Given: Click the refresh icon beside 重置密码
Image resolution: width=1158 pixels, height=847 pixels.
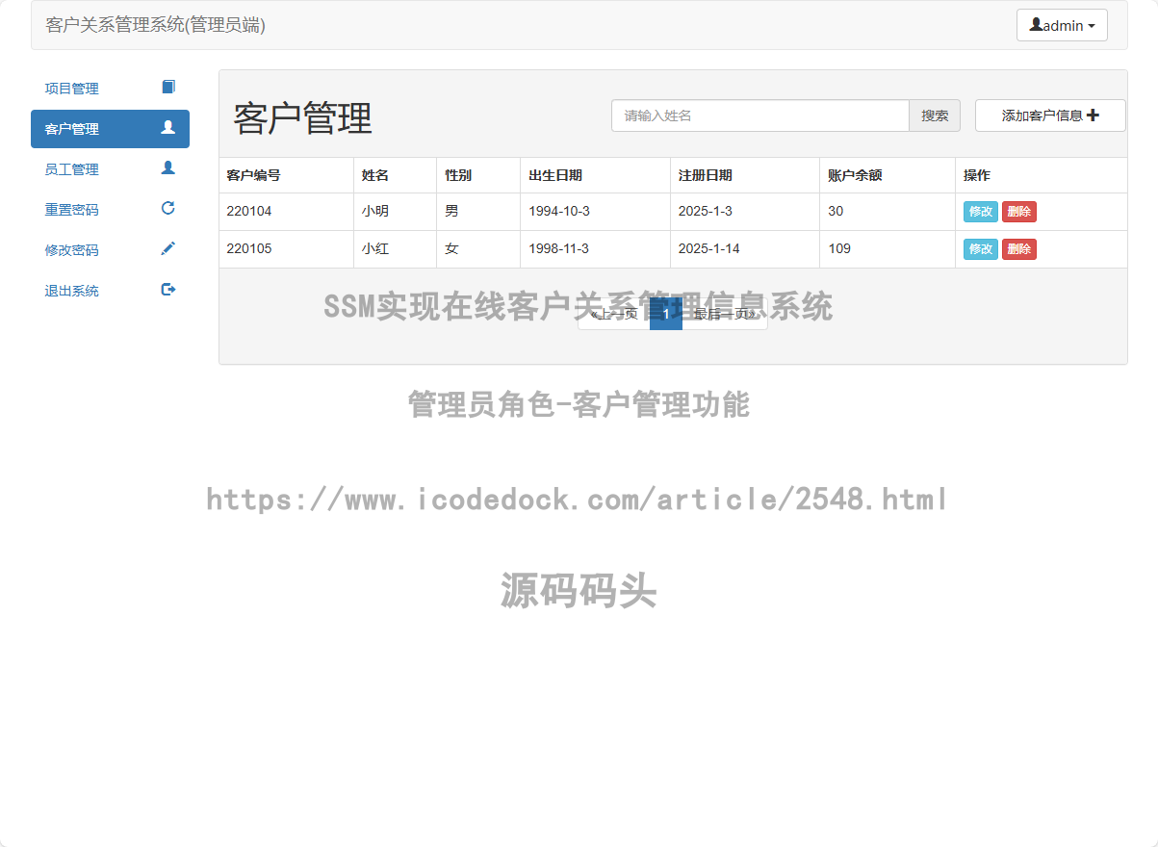Looking at the screenshot, I should point(168,208).
